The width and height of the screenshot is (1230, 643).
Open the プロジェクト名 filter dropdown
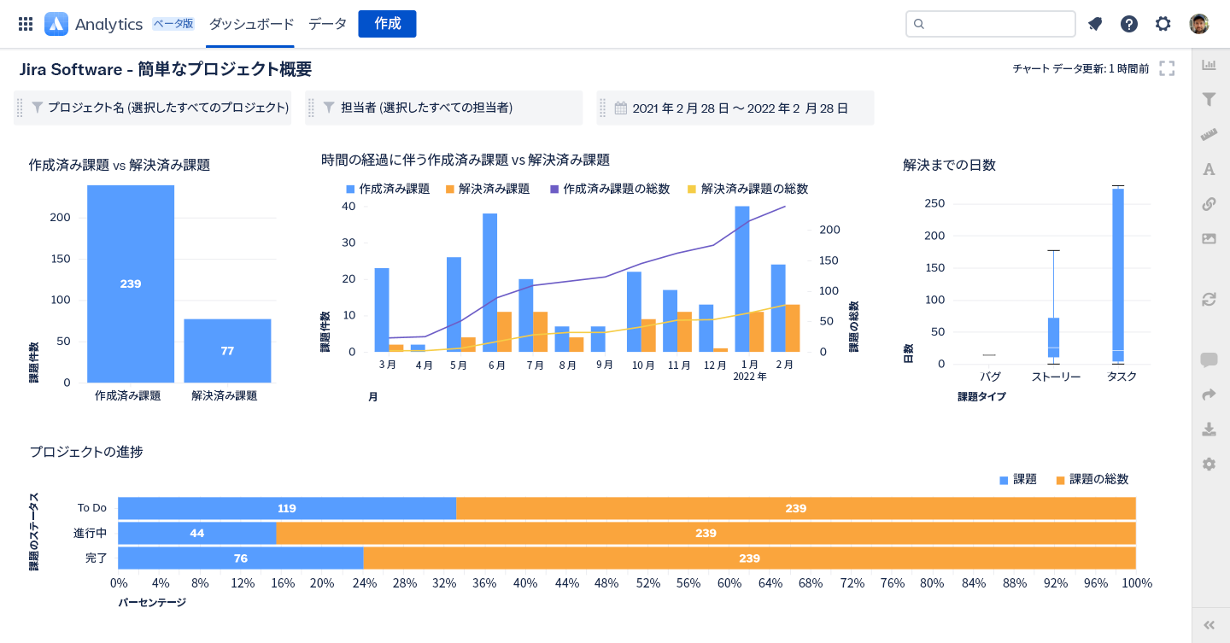pos(159,108)
